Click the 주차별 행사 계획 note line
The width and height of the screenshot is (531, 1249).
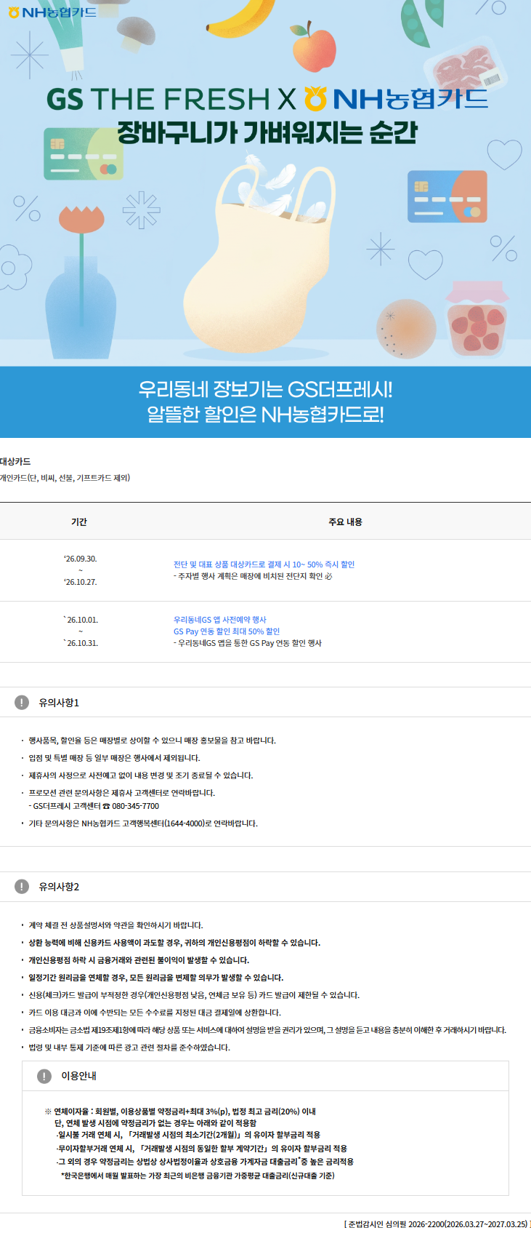tap(253, 576)
